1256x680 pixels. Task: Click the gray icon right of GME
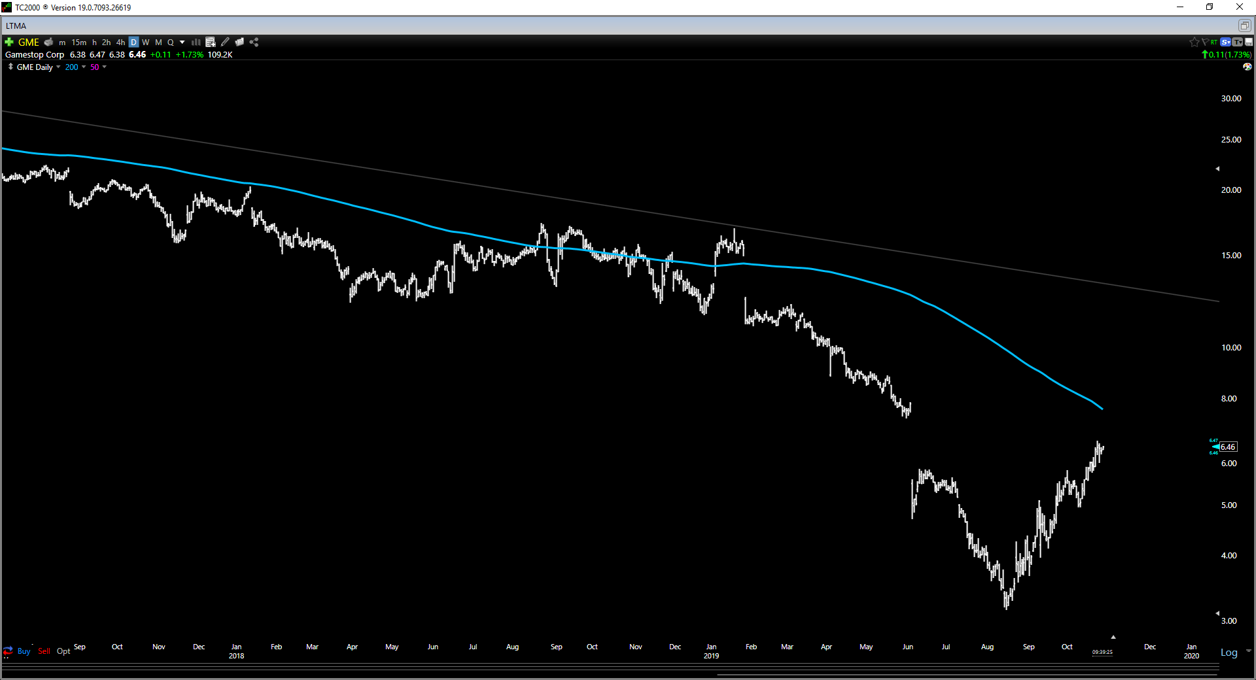[48, 42]
